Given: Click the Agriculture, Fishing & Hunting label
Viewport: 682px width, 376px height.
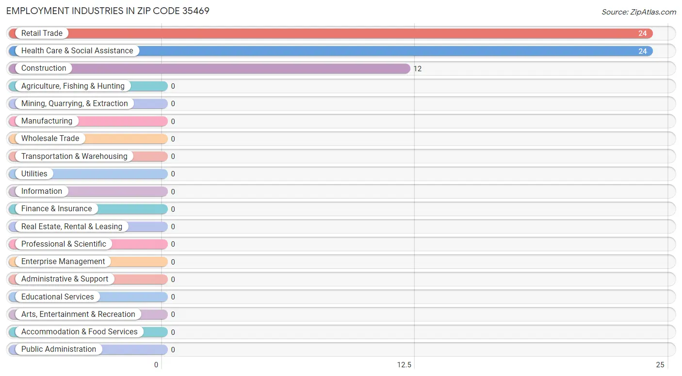Looking at the screenshot, I should 73,86.
